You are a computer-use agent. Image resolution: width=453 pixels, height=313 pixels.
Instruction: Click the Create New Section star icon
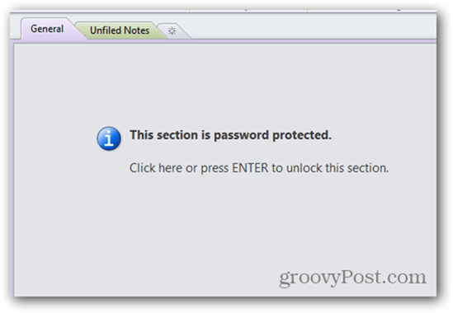(172, 30)
